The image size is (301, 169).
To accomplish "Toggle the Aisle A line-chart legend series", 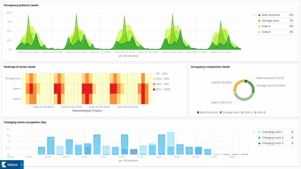I will (x=276, y=26).
